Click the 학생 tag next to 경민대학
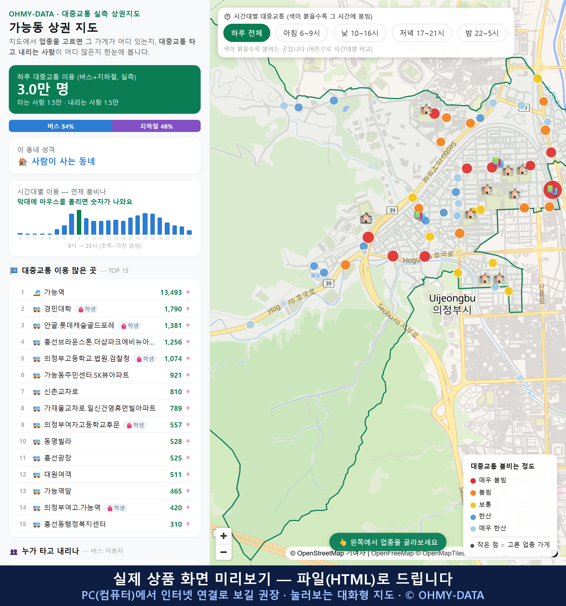Viewport: 566px width, 606px height. pos(87,309)
